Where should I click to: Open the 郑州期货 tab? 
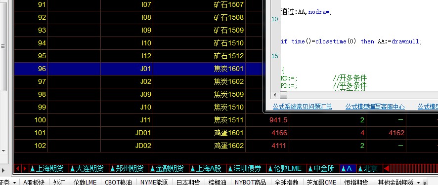click(127, 168)
